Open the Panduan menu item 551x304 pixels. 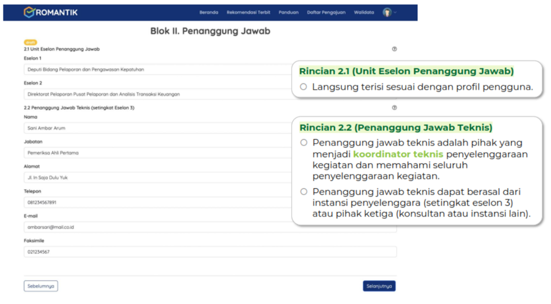pos(288,12)
